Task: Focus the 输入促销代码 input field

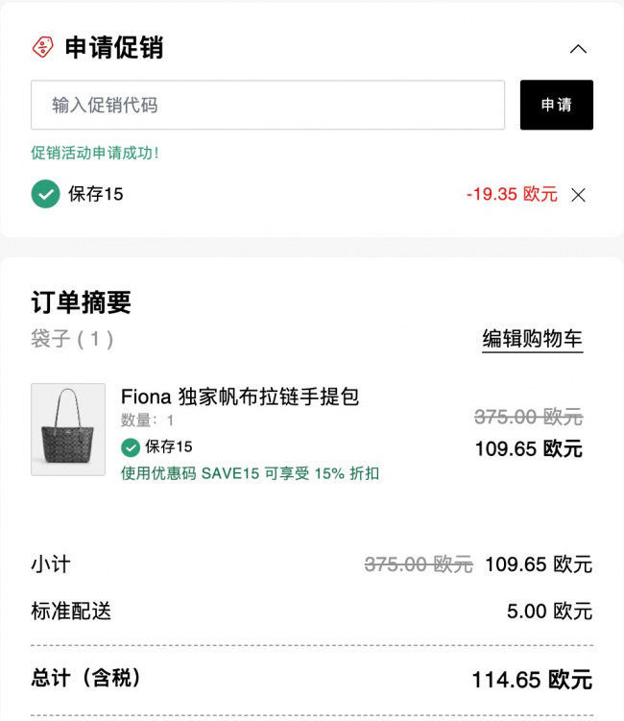Action: [268, 105]
